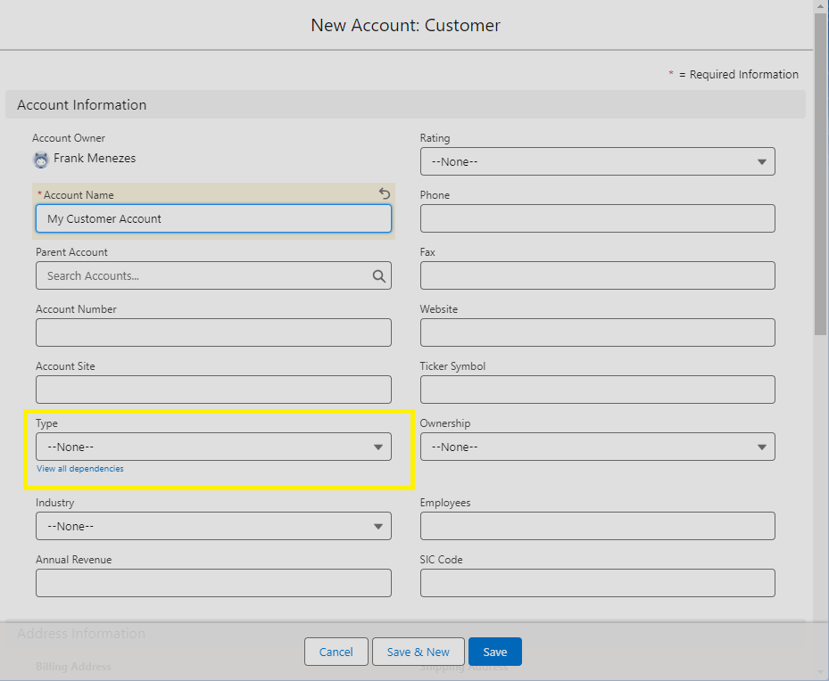The height and width of the screenshot is (681, 829).
Task: Click the Account Site input field
Action: pyautogui.click(x=213, y=390)
